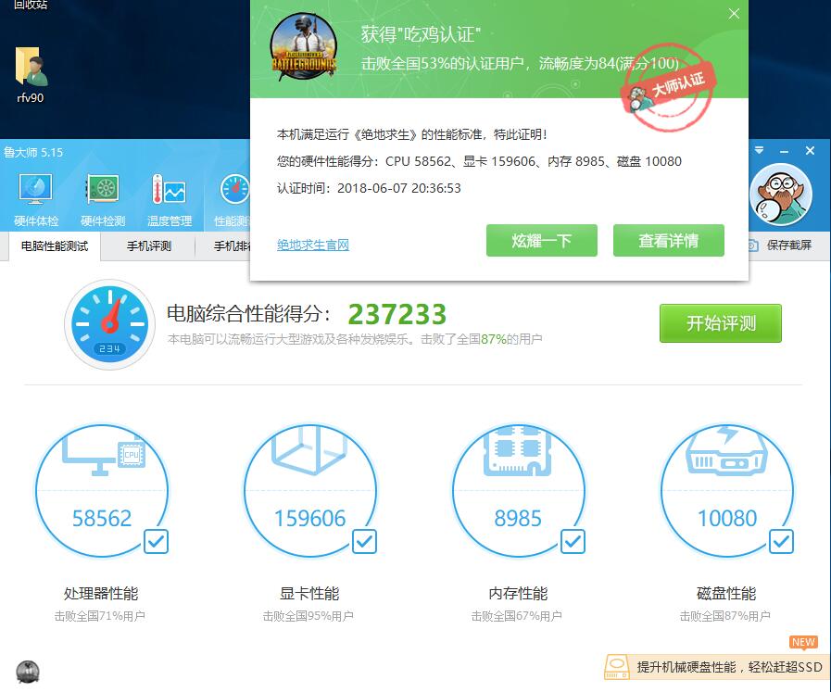Click the memory score 8985 in the circle
Image resolution: width=831 pixels, height=692 pixels.
(518, 518)
